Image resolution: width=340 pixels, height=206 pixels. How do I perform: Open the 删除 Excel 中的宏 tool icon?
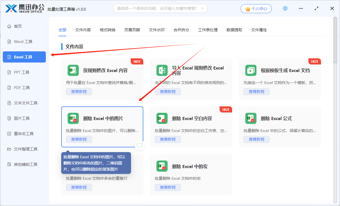coord(162,166)
